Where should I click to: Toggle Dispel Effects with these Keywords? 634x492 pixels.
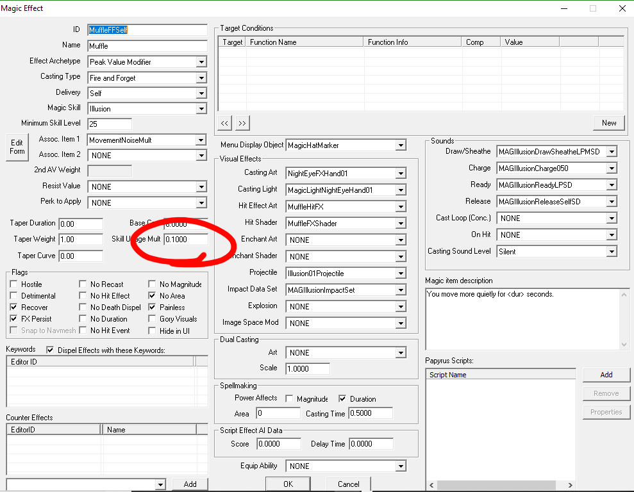(x=51, y=350)
